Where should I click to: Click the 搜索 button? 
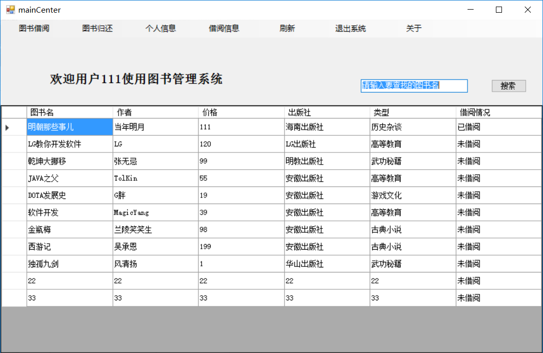[509, 86]
